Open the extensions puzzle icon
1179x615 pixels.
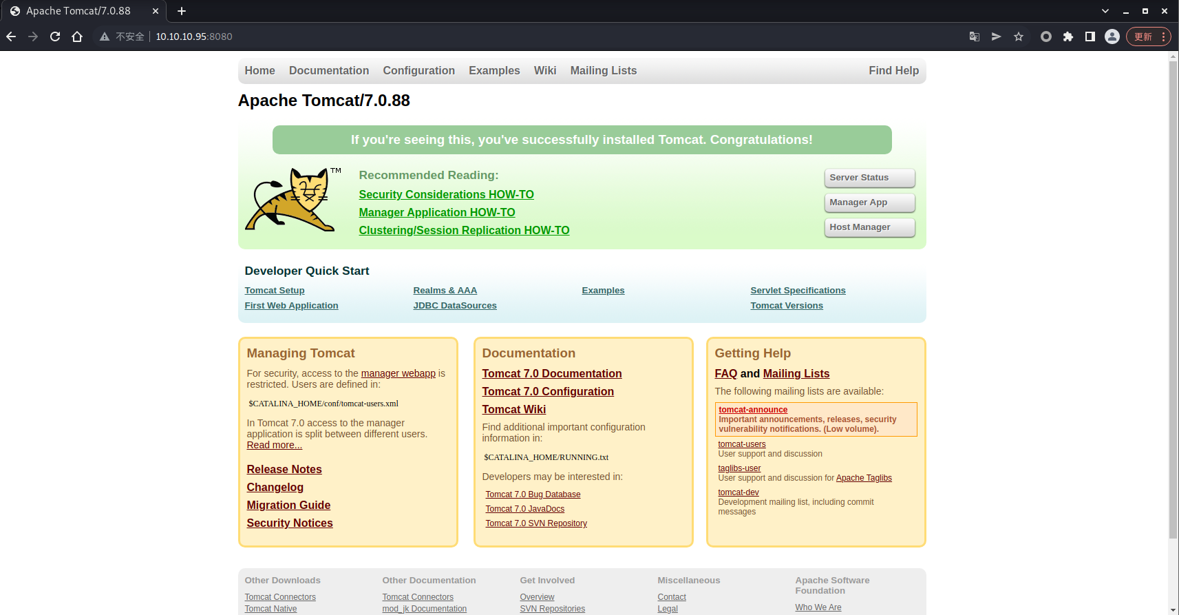coord(1068,37)
